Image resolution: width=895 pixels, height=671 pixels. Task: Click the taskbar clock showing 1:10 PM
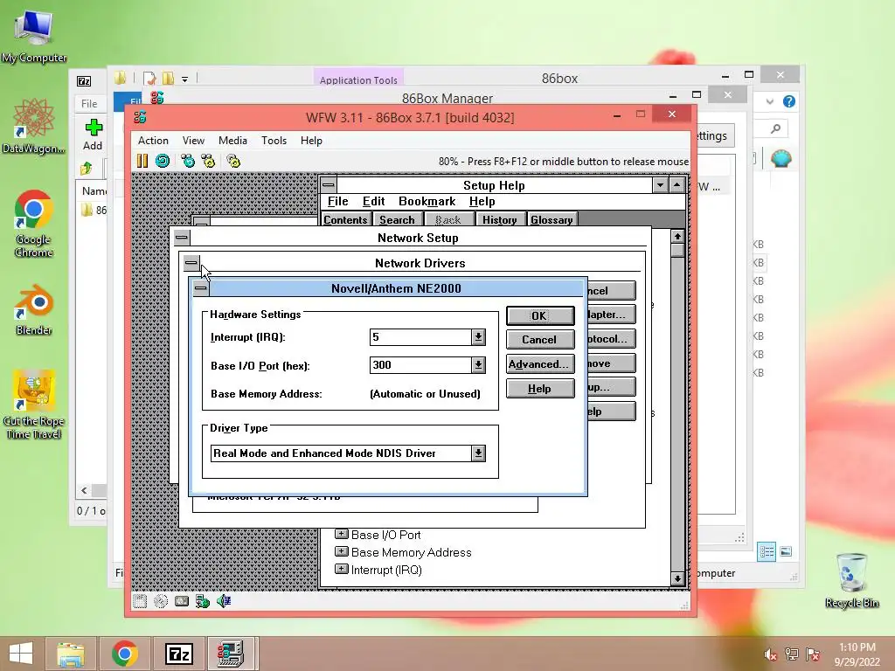(857, 654)
